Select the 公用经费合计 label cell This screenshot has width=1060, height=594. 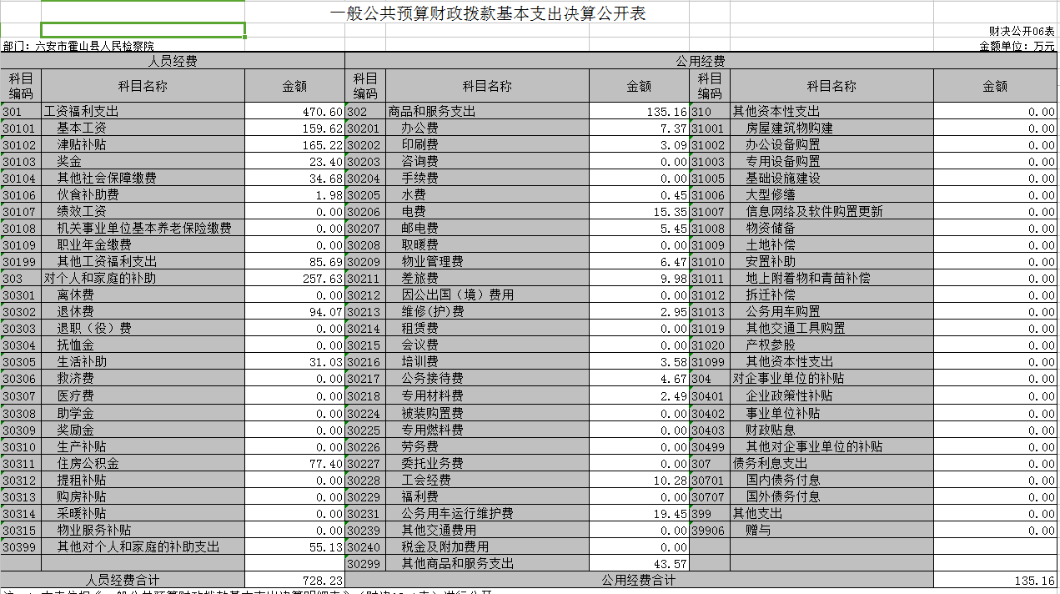(639, 580)
